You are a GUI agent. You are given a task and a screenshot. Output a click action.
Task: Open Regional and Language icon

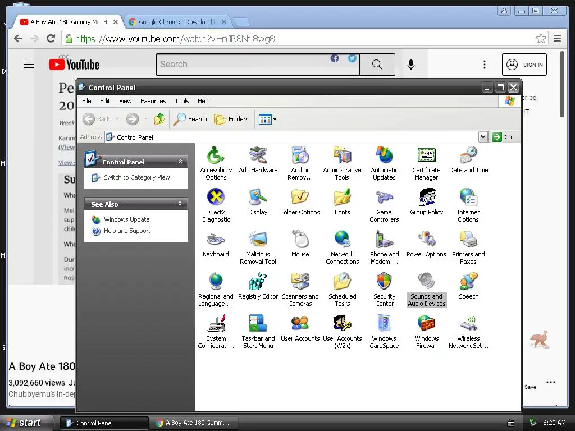click(216, 290)
